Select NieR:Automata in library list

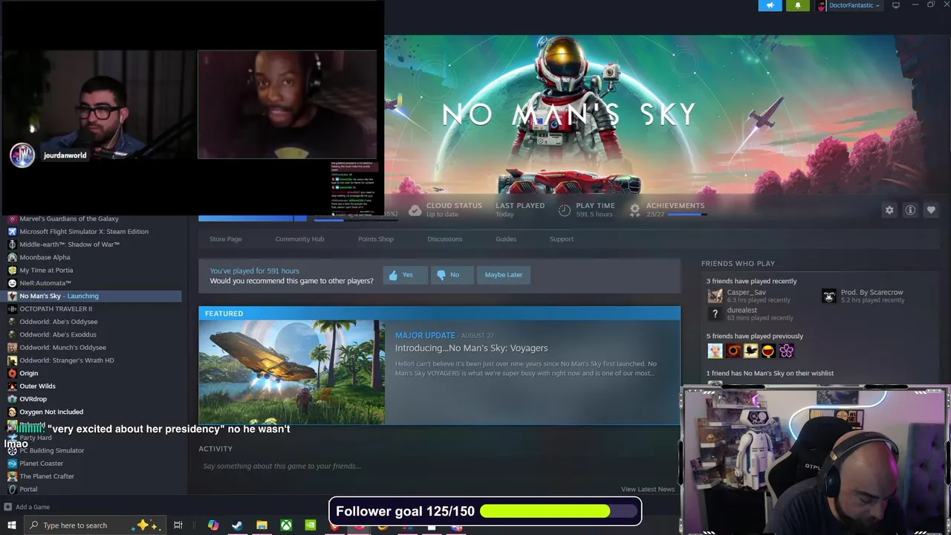45,283
